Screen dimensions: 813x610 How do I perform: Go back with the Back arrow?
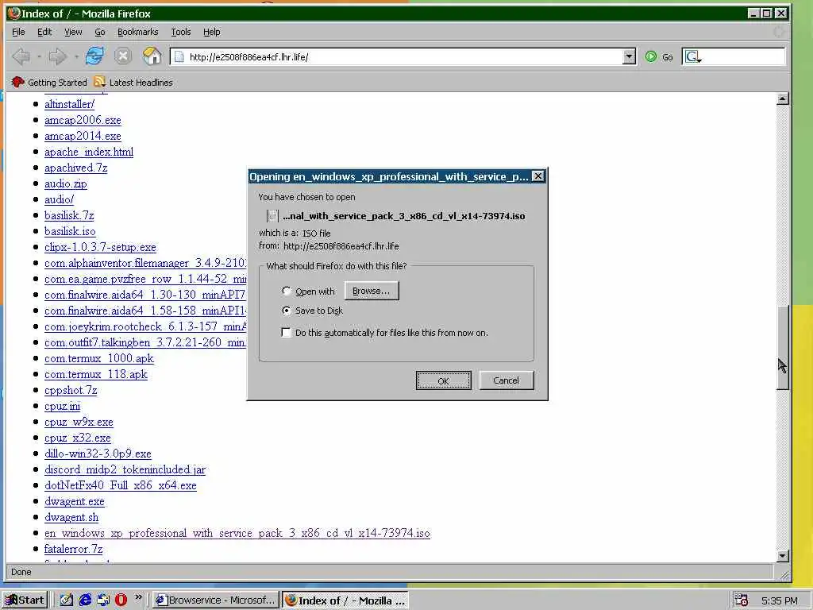pyautogui.click(x=21, y=56)
